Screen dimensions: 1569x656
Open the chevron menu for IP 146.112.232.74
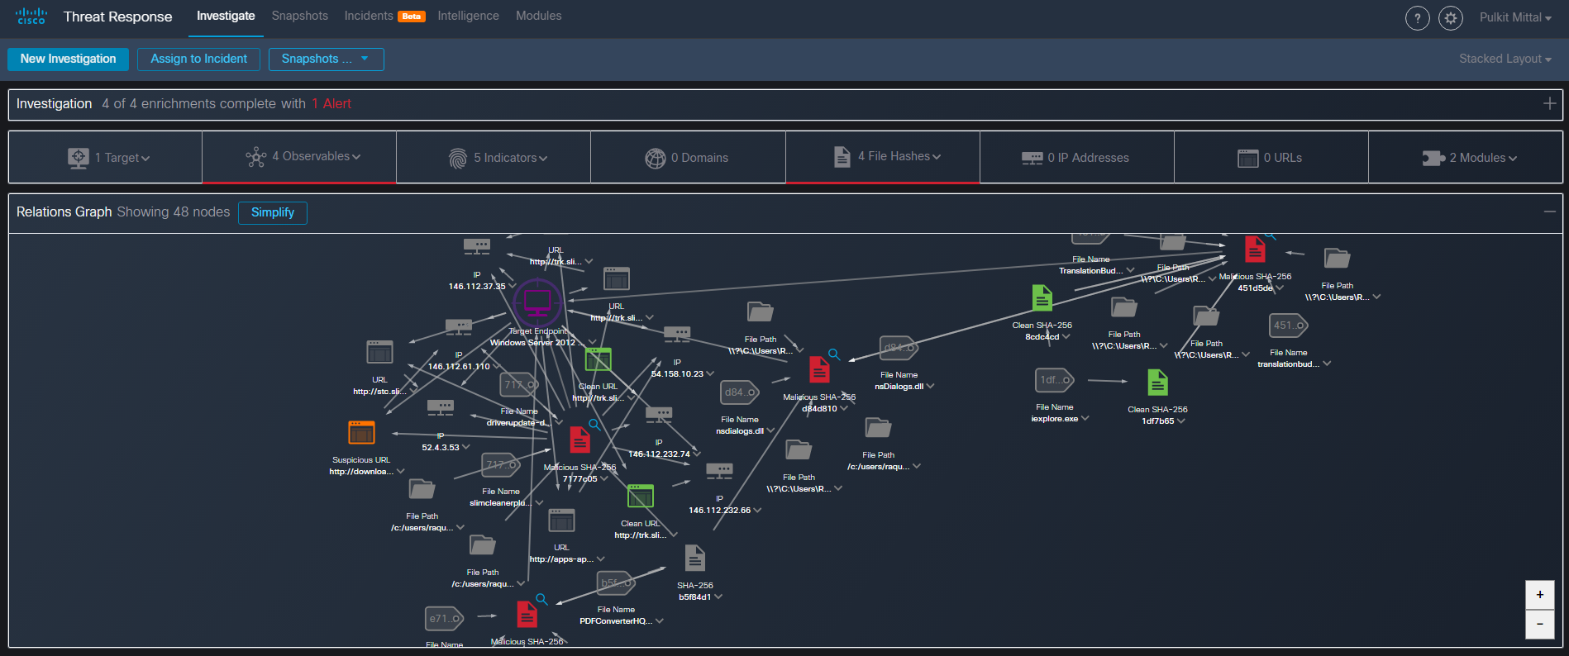(x=697, y=454)
